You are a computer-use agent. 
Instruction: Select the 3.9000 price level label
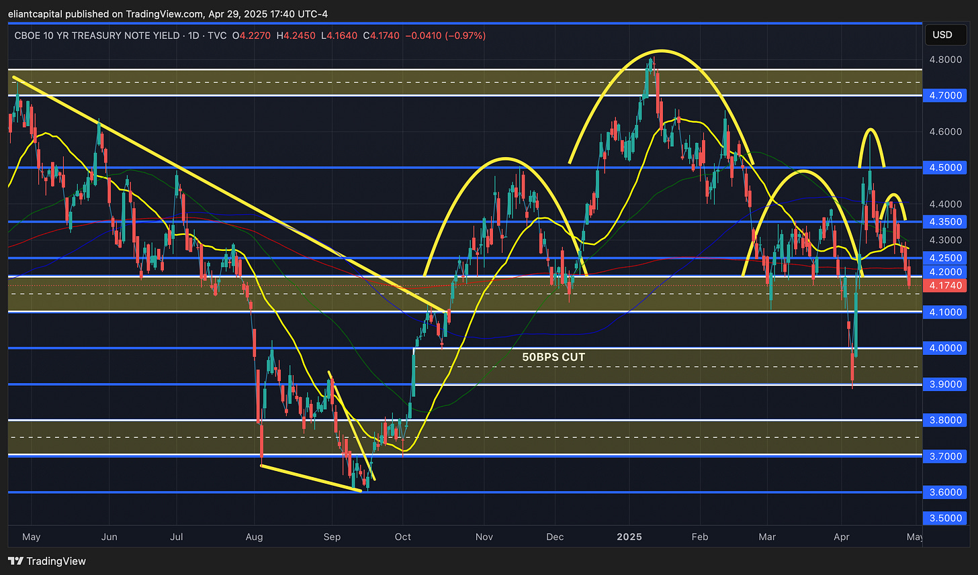(x=946, y=384)
